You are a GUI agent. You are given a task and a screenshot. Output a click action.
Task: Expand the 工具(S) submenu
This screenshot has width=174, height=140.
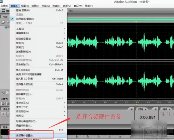[38, 29]
